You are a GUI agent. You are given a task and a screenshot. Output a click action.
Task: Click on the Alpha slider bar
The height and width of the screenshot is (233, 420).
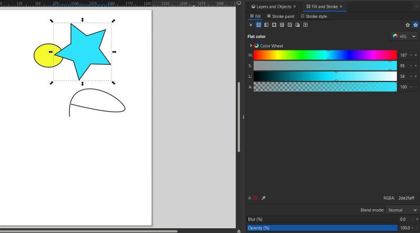[x=325, y=87]
